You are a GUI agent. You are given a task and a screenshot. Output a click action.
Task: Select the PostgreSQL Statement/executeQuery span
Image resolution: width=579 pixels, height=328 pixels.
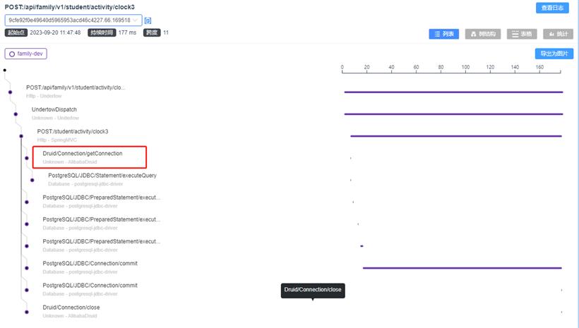102,175
